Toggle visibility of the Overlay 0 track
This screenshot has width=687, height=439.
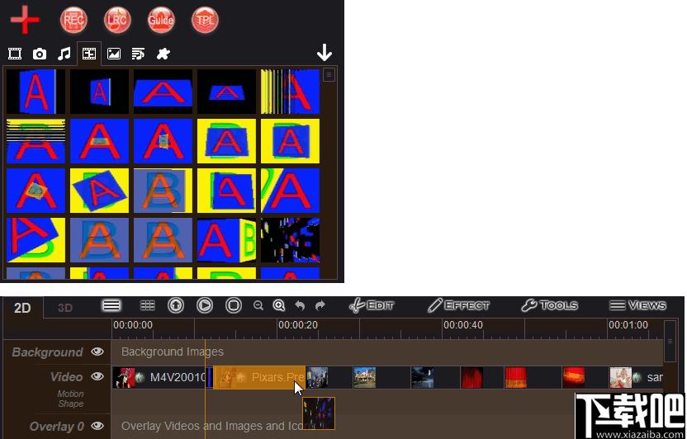97,426
